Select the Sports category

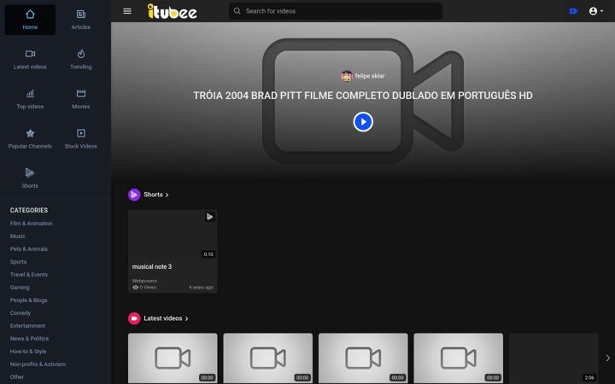click(x=18, y=262)
